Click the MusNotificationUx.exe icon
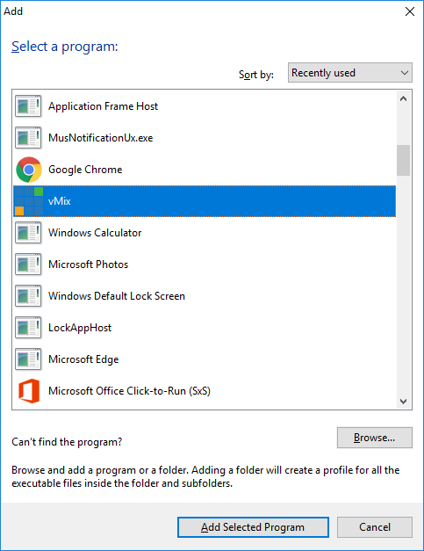This screenshot has height=551, width=424. pyautogui.click(x=28, y=138)
